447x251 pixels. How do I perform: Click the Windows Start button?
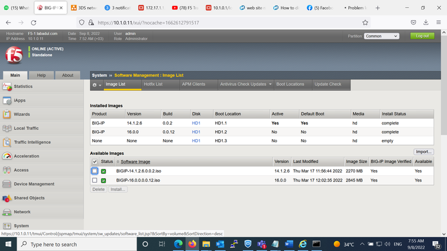pos(8,244)
